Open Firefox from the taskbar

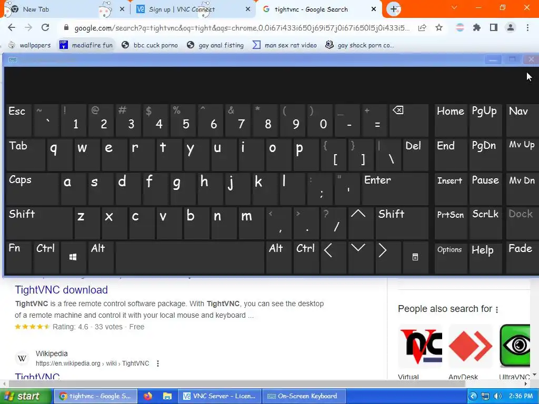pyautogui.click(x=148, y=396)
